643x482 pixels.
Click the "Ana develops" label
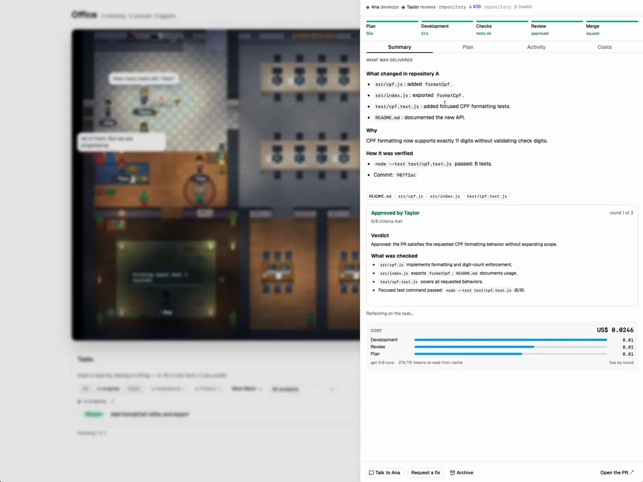click(x=385, y=7)
